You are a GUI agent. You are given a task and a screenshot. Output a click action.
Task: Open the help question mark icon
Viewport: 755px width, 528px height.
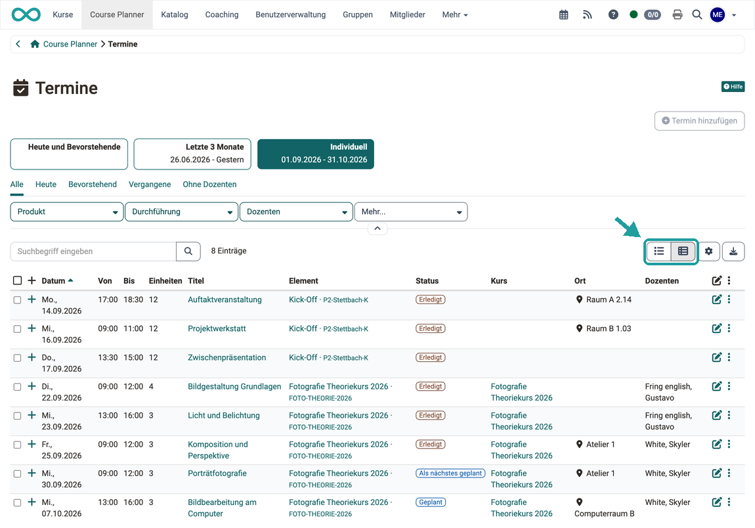[x=613, y=15]
